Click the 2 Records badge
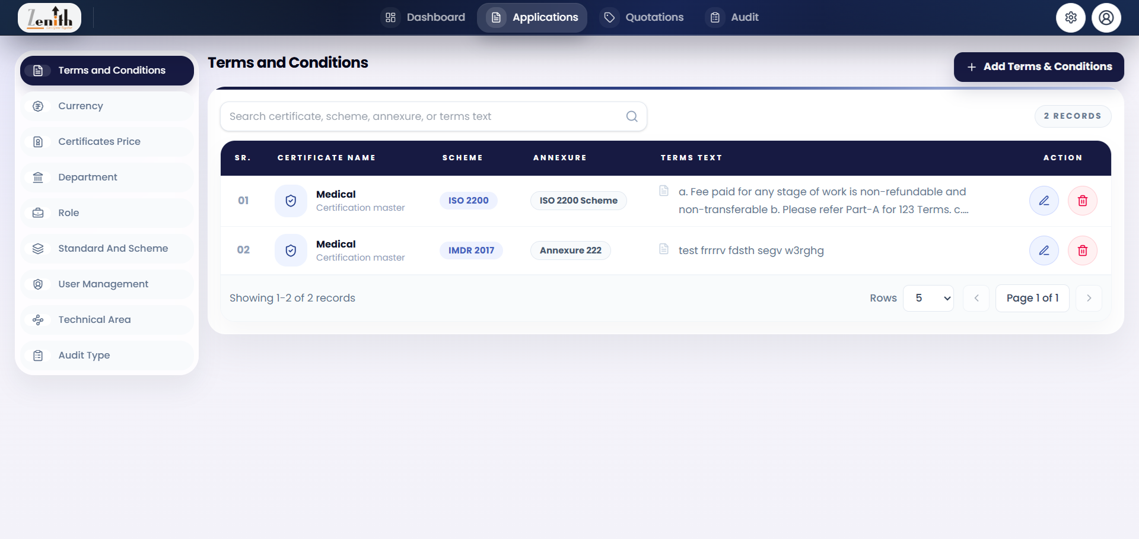 click(x=1073, y=116)
